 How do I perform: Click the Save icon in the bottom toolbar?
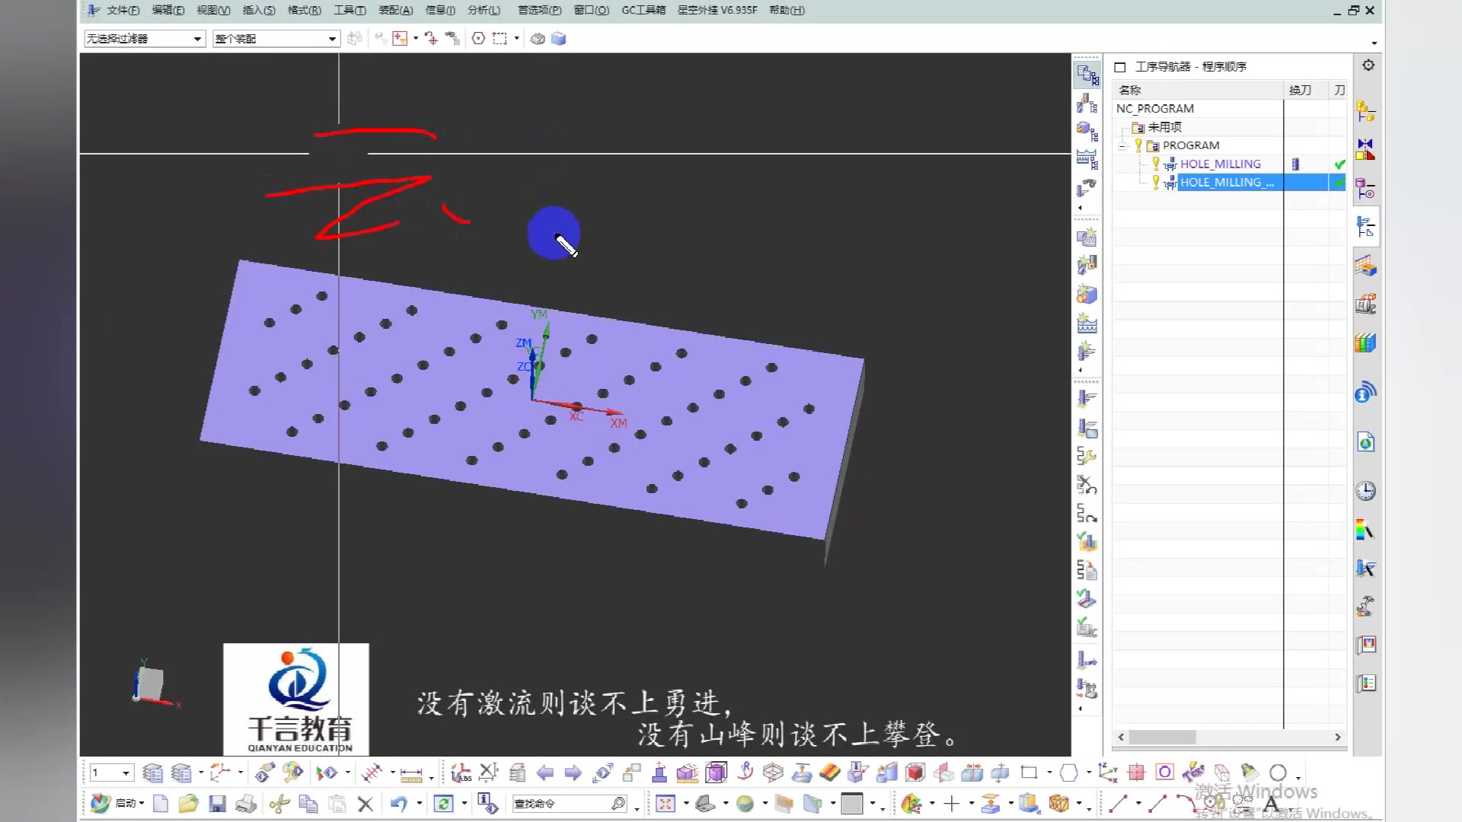[219, 803]
